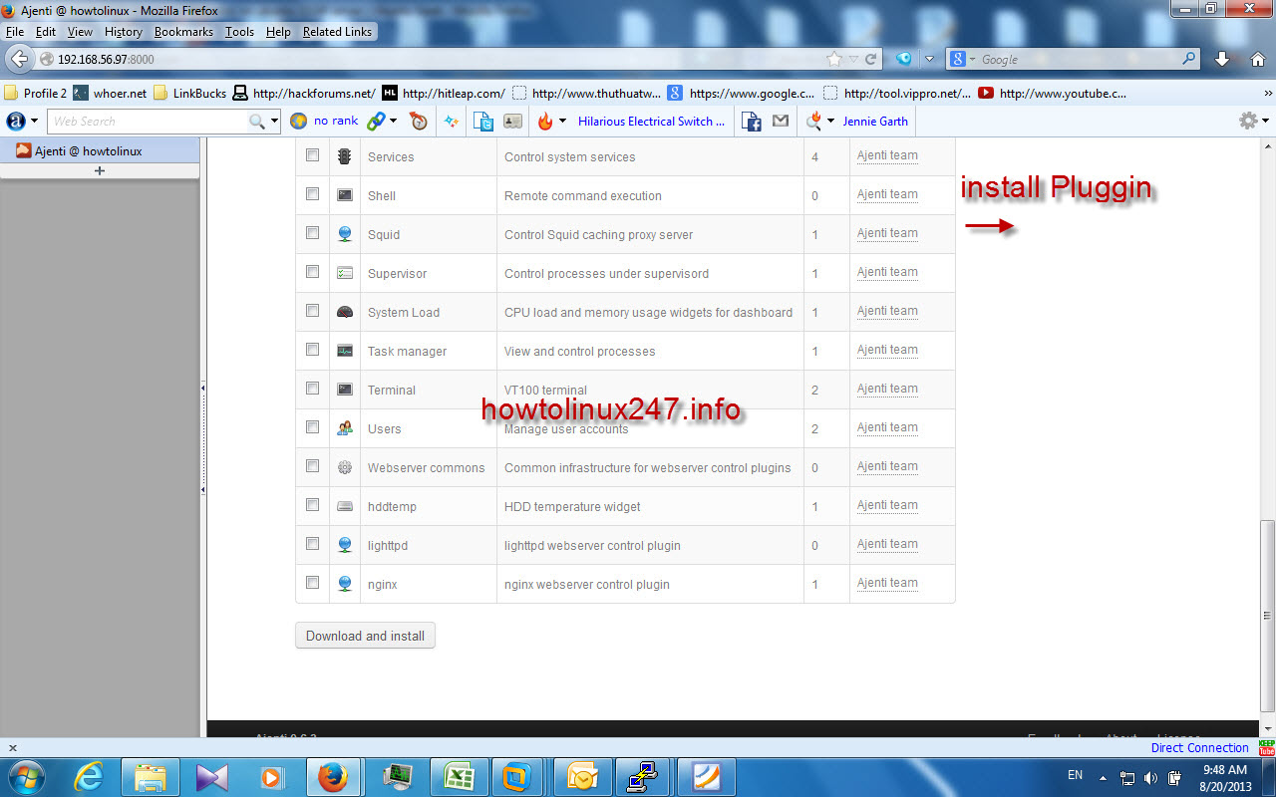This screenshot has width=1276, height=797.
Task: Tick the Supervisor plugin checkbox
Action: point(312,272)
